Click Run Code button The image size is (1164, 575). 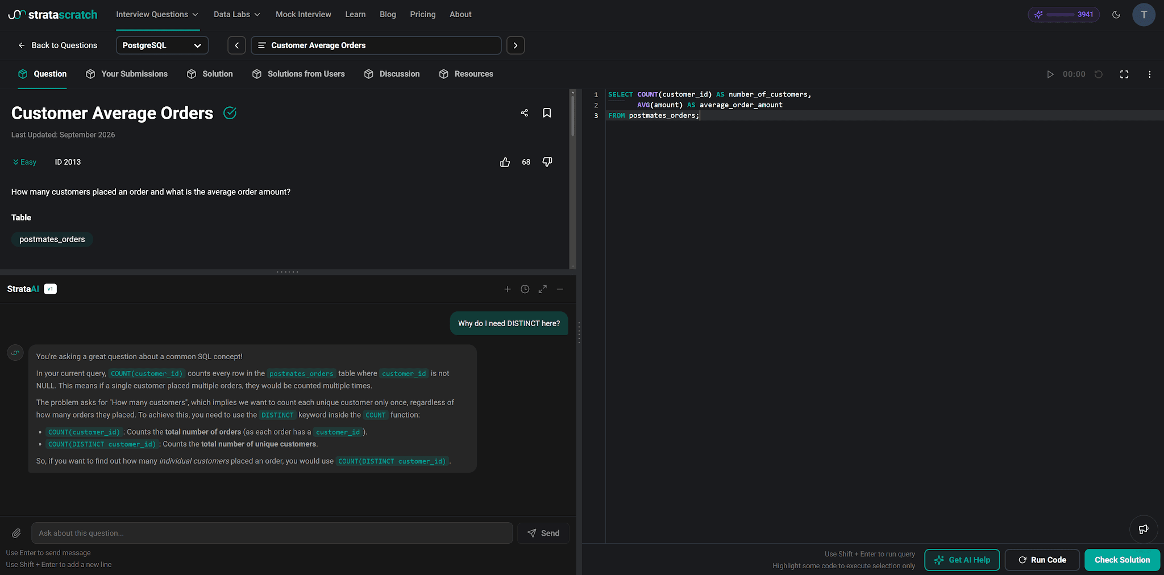click(x=1042, y=560)
